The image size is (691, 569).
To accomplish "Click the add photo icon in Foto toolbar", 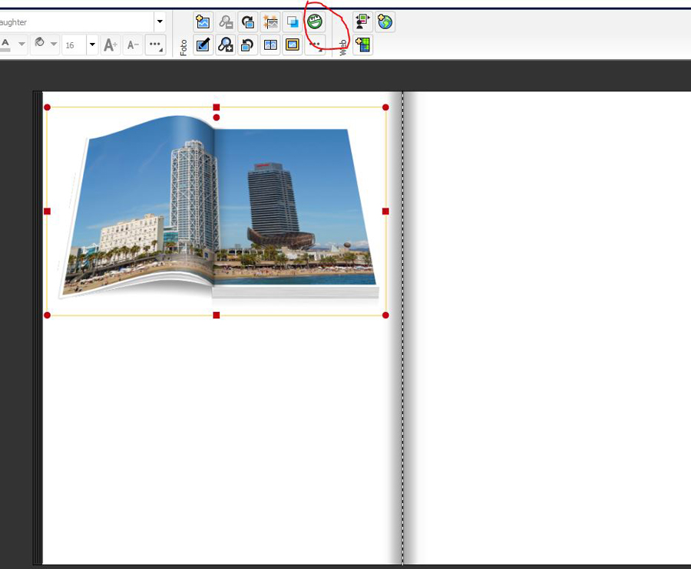I will pyautogui.click(x=203, y=22).
